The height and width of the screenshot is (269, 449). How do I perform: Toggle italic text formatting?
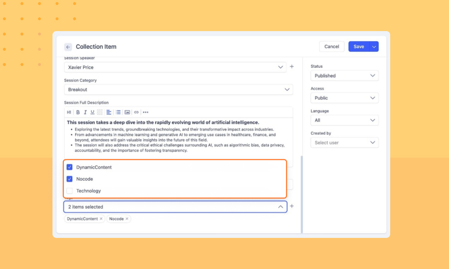click(x=85, y=112)
